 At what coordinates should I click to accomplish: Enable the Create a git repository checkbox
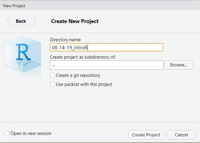[52, 75]
